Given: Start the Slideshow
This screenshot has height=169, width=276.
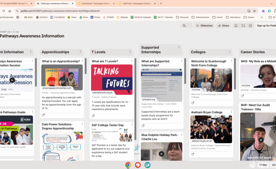Looking at the screenshot, I should pyautogui.click(x=204, y=26).
